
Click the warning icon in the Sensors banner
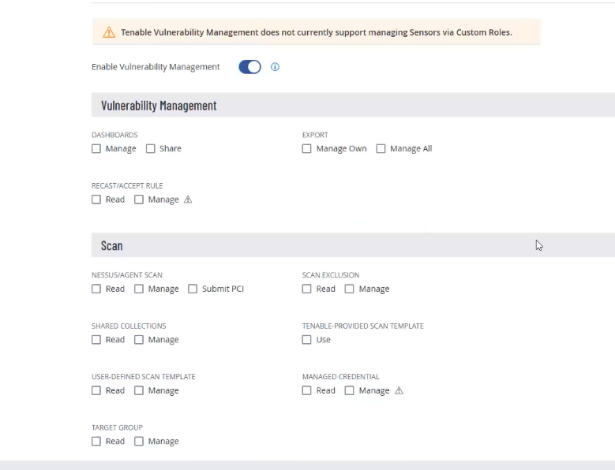point(109,32)
